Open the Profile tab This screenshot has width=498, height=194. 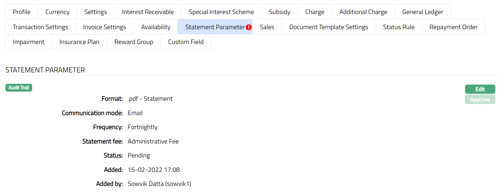[x=22, y=12]
